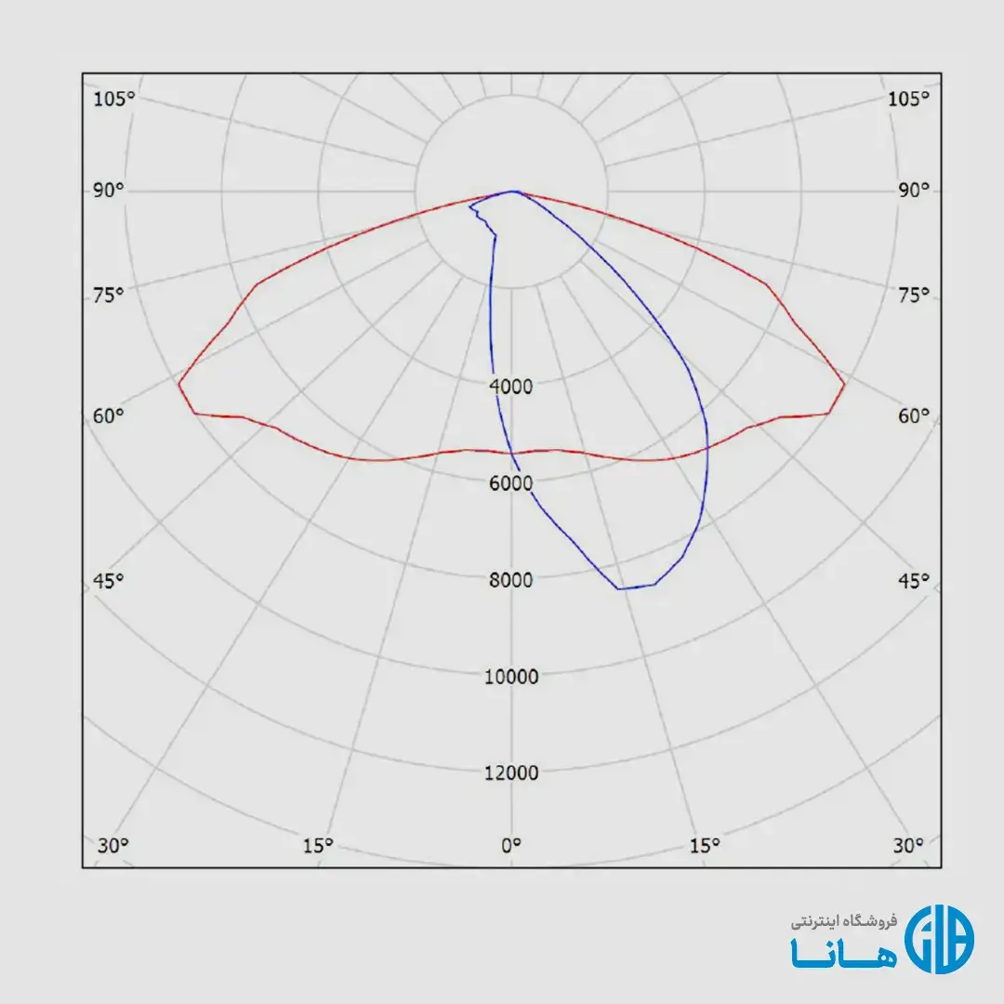Click the '15°' label left of 0°
Image resolution: width=1004 pixels, height=1004 pixels.
[318, 846]
